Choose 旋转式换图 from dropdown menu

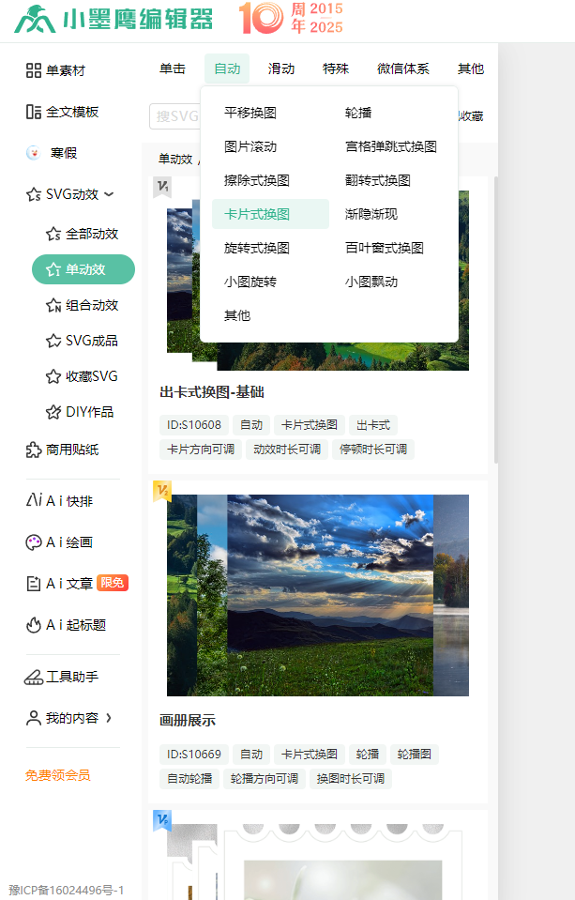point(256,249)
